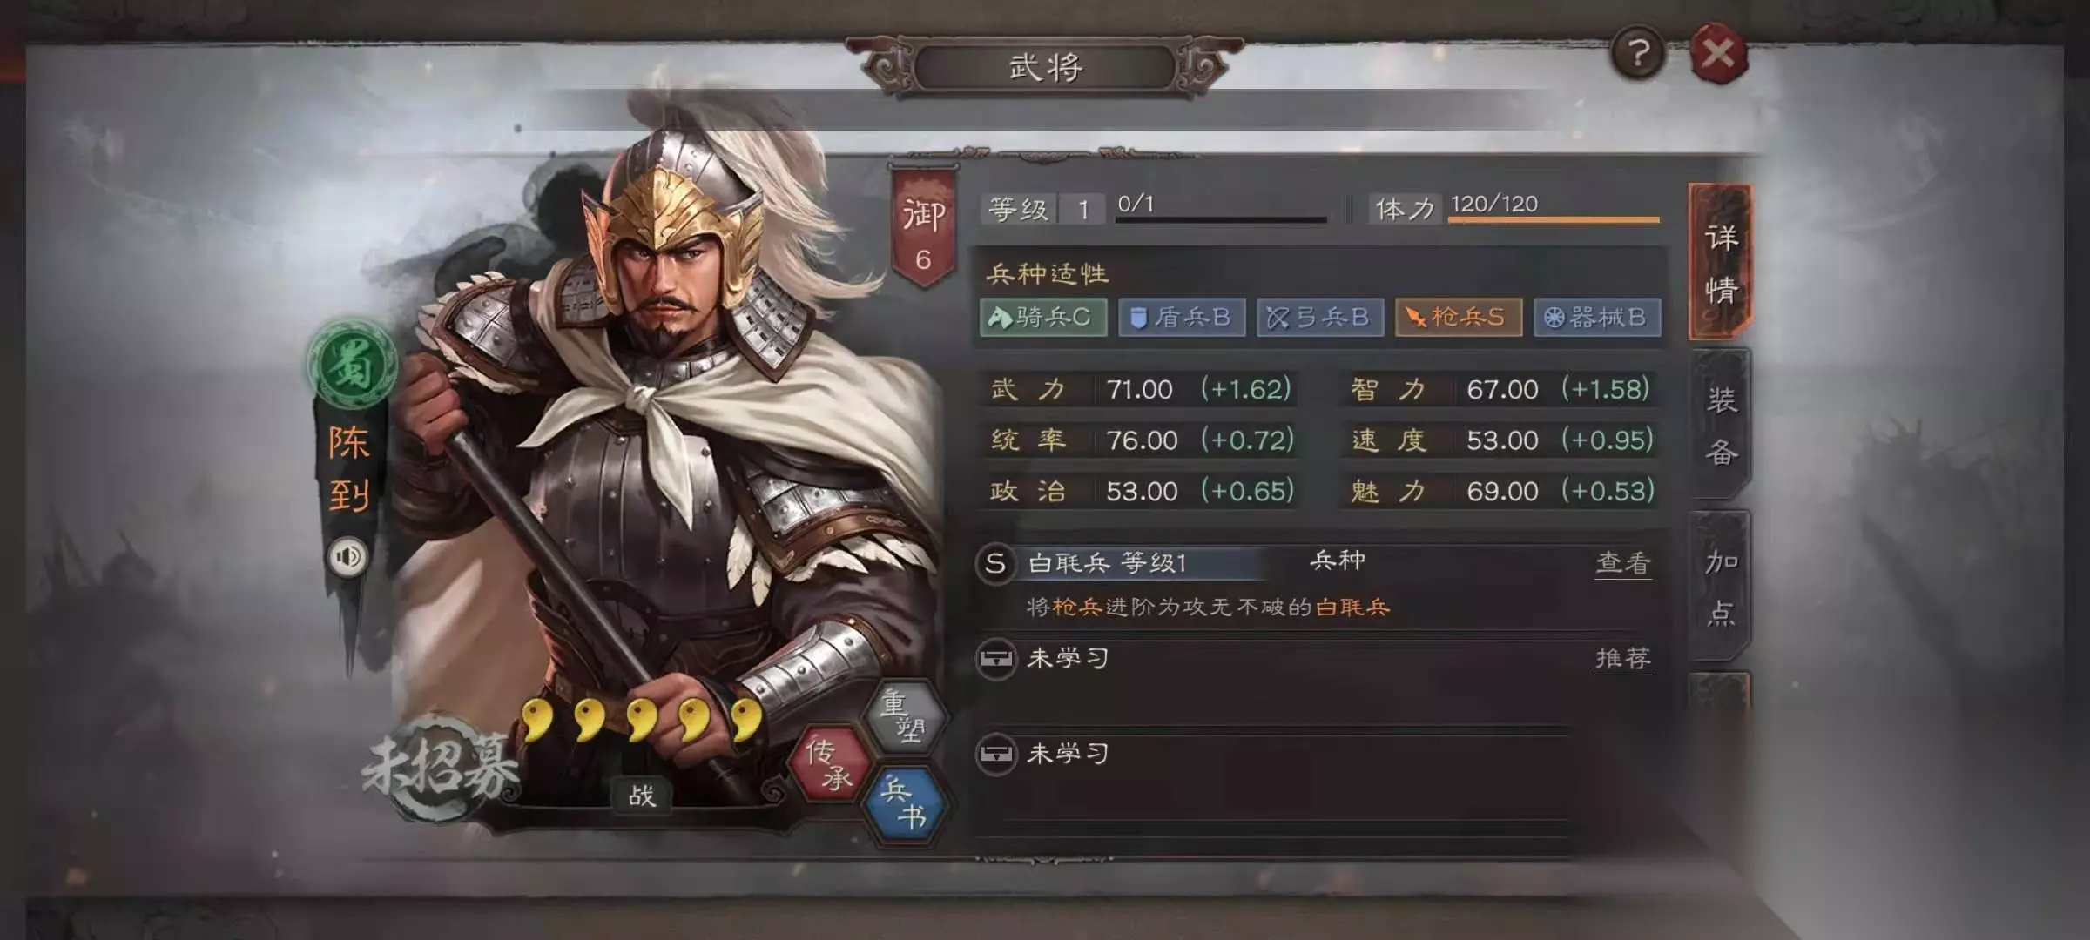Click the orange 体力 stamina bar
Image resolution: width=2090 pixels, height=940 pixels.
pyautogui.click(x=1554, y=219)
